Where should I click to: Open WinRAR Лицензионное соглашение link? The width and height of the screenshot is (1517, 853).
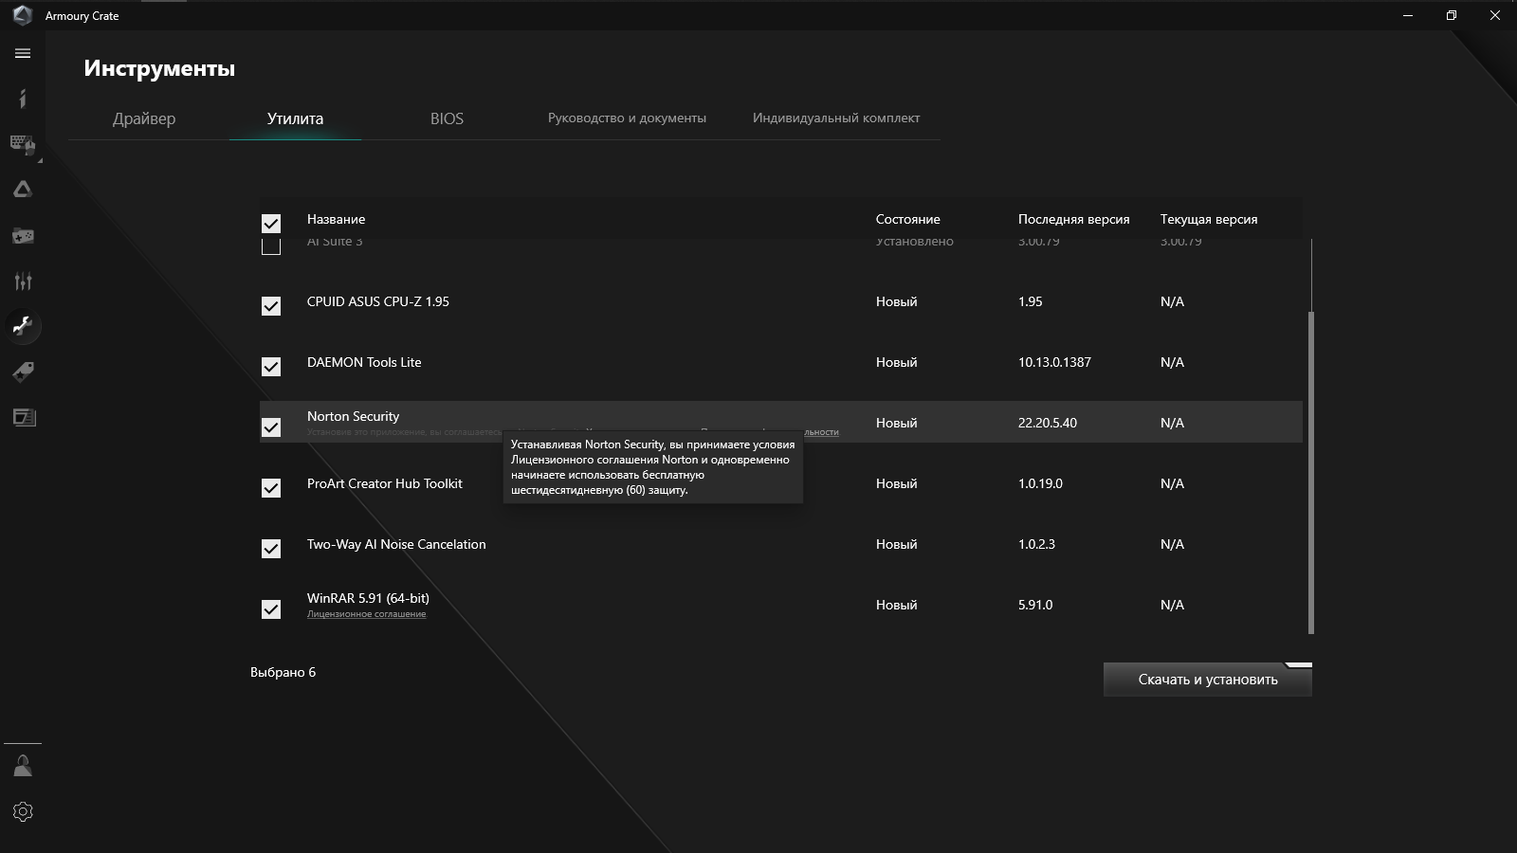pos(366,614)
